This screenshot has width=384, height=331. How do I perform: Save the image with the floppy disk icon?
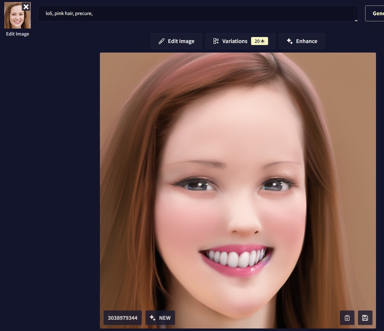(x=365, y=318)
